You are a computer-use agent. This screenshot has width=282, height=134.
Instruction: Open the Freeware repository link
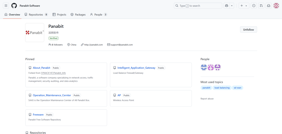[38, 115]
